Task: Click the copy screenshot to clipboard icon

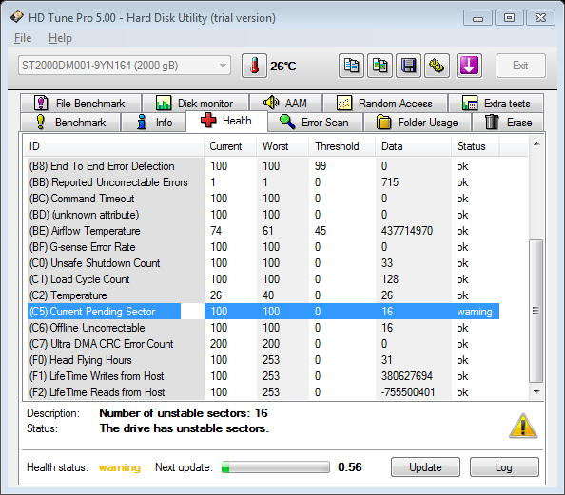Action: pyautogui.click(x=380, y=66)
